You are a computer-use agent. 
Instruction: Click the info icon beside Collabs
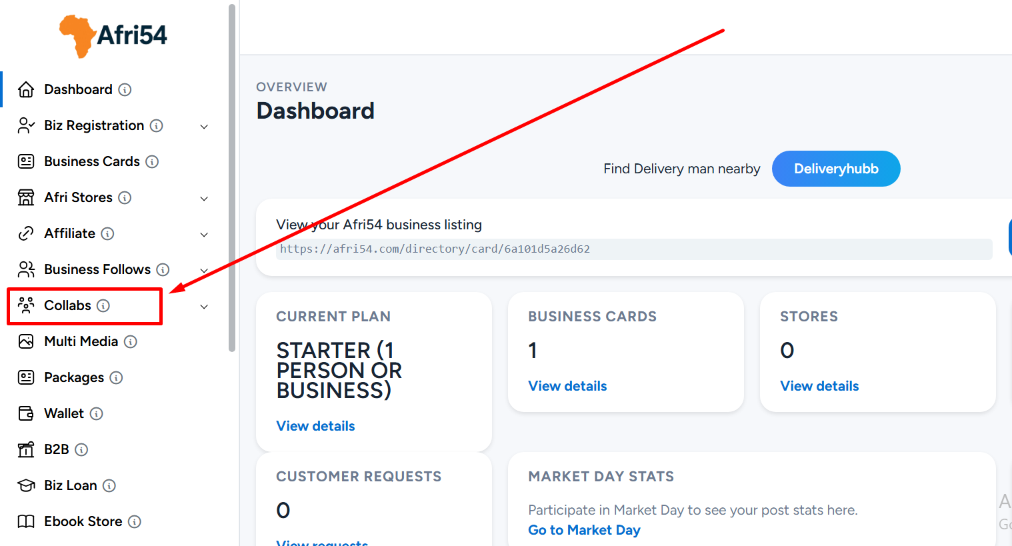coord(103,306)
